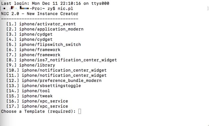The image size is (209, 126).
Task: Click the iphone/library template entry
Action: click(x=31, y=65)
